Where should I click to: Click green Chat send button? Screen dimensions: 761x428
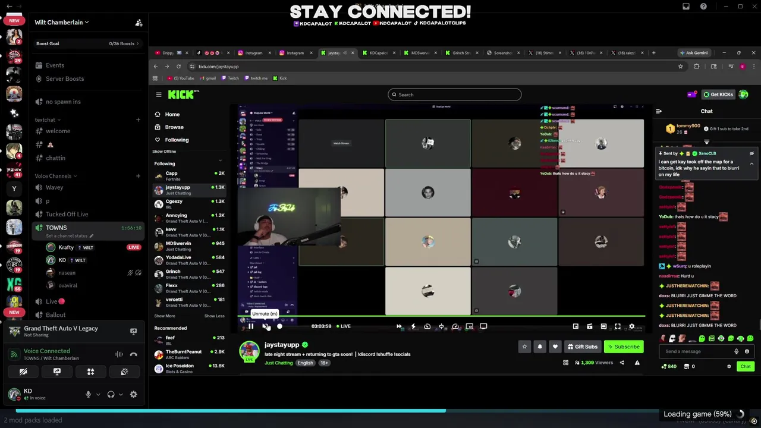point(745,367)
